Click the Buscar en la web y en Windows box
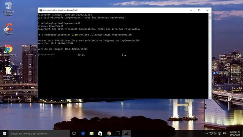 point(39,134)
